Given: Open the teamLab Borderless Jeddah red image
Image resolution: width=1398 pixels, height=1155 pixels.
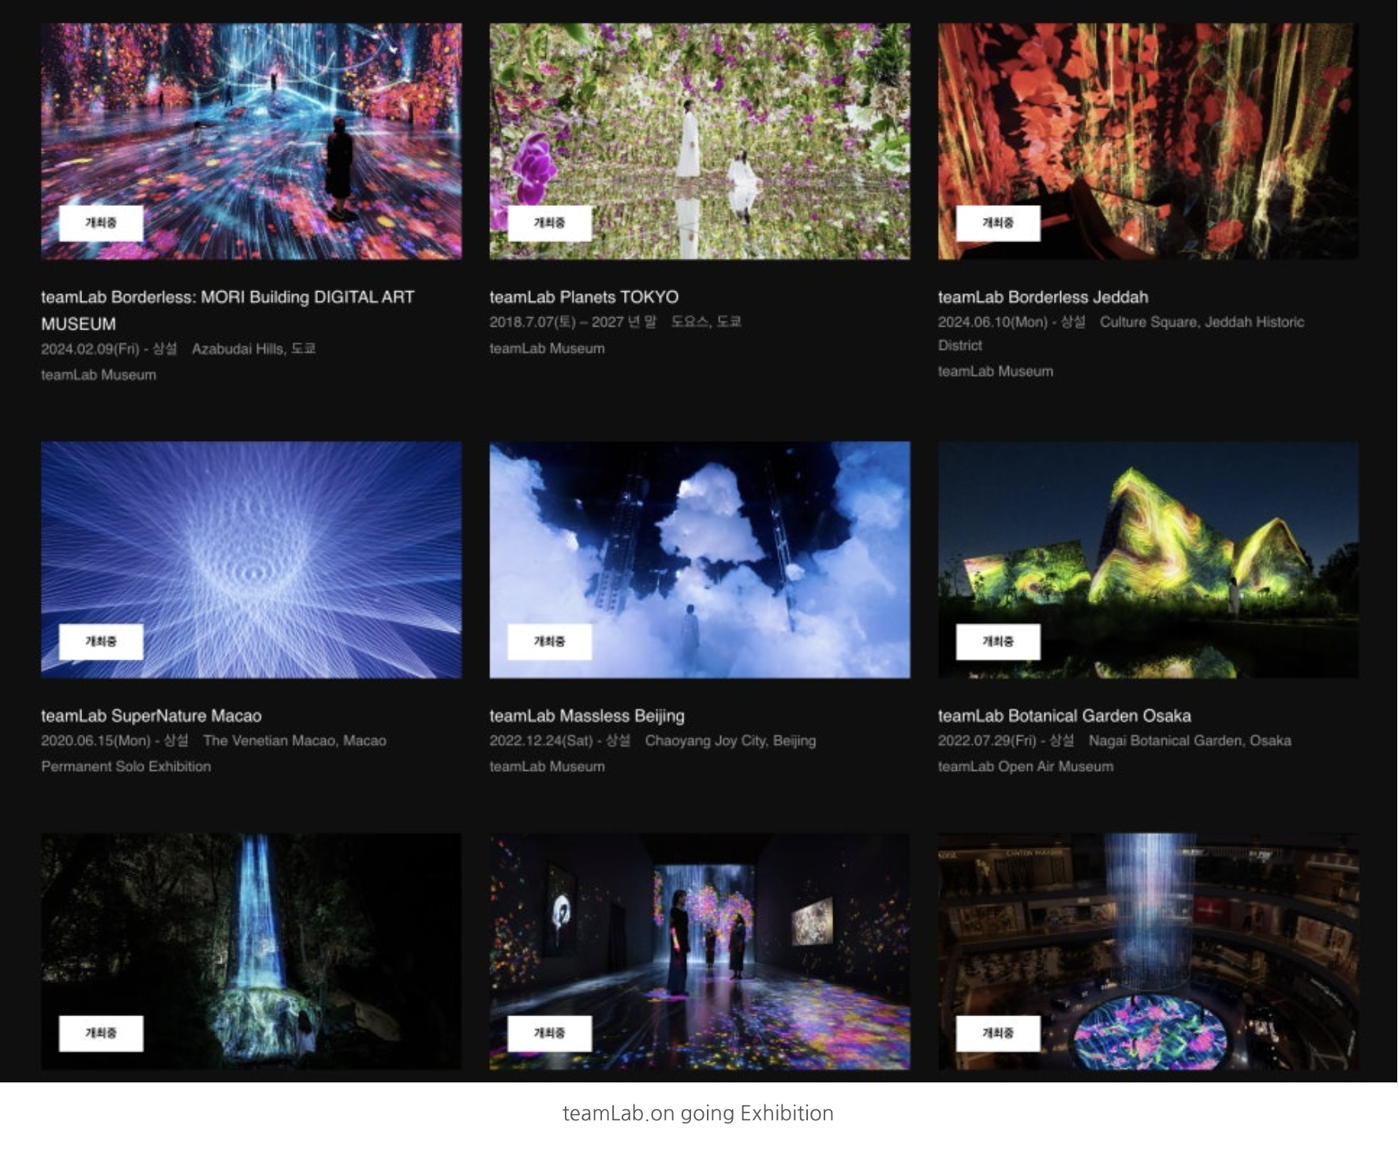Looking at the screenshot, I should click(x=1148, y=141).
